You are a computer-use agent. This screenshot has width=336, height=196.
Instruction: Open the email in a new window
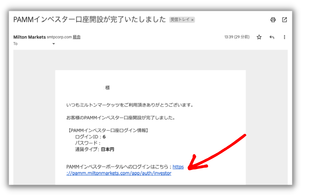(x=285, y=20)
